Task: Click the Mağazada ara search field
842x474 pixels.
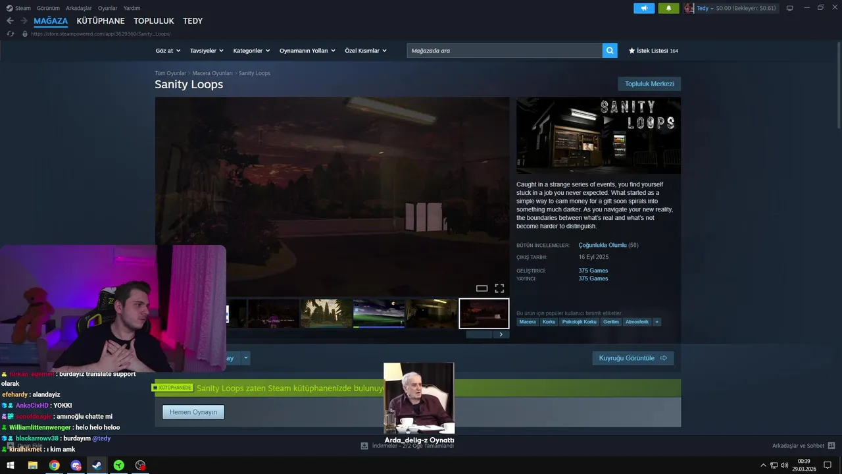Action: [x=505, y=51]
